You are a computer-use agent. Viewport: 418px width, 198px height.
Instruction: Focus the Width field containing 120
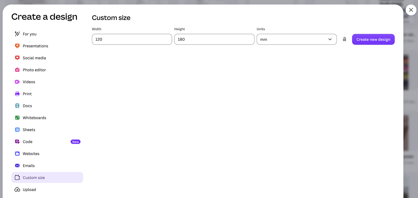pyautogui.click(x=132, y=39)
